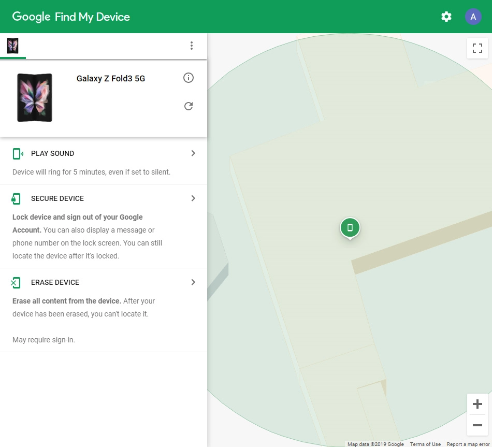
Task: Click the Google Find My Device logo
Action: coord(71,17)
